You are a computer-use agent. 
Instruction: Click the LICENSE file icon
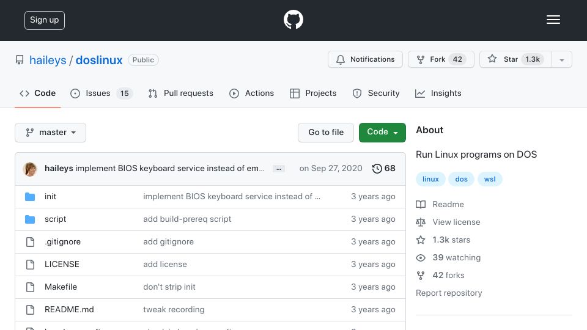31,265
